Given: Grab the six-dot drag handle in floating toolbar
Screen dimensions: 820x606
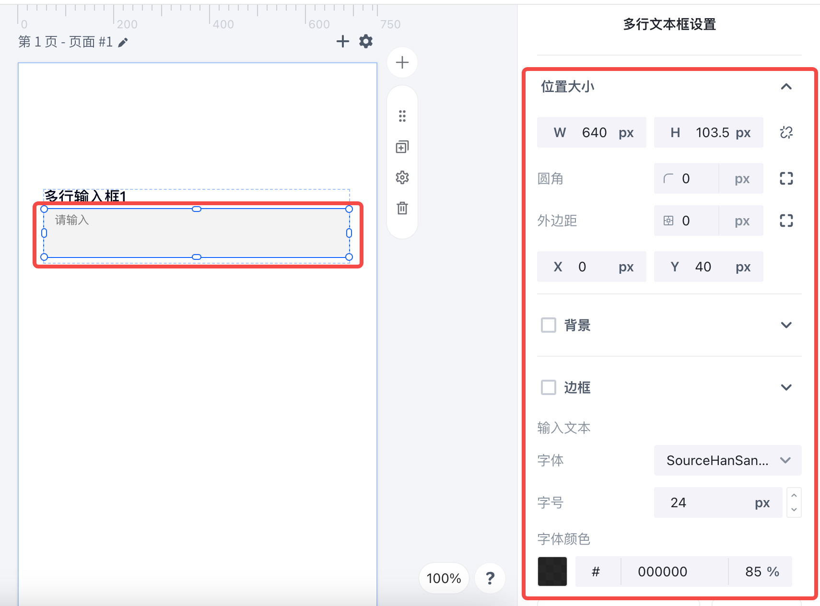Looking at the screenshot, I should click(x=402, y=116).
